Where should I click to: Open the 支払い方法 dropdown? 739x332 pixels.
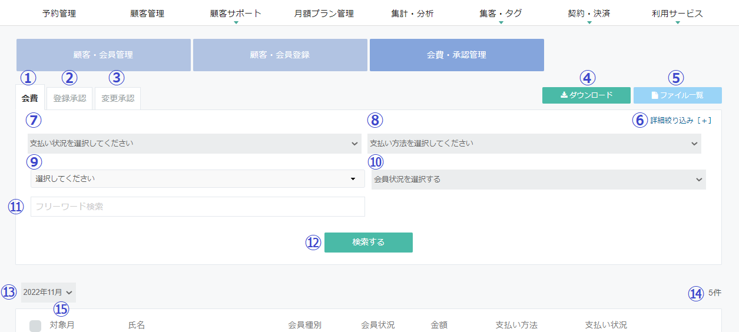pos(534,144)
